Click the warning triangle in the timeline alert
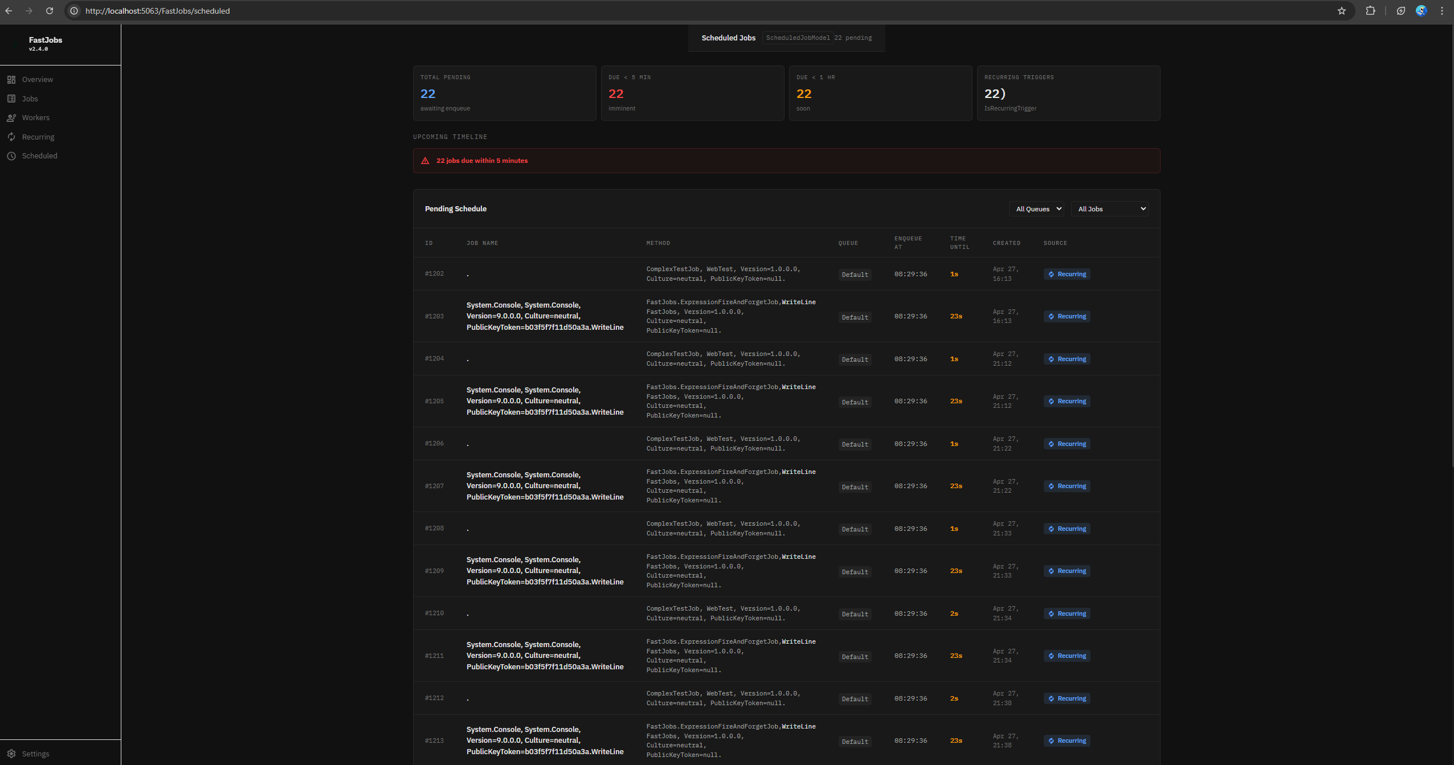 pos(425,161)
